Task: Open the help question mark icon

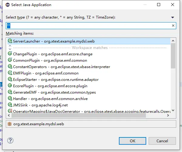Action: 10,140
